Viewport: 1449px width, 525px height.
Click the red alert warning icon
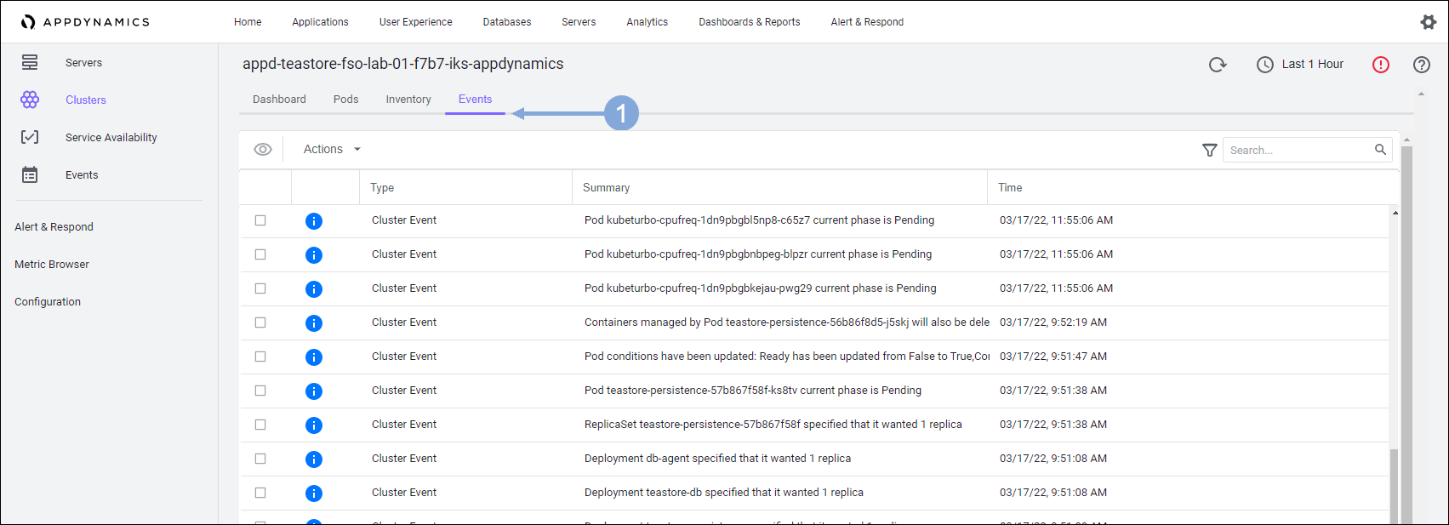1380,65
